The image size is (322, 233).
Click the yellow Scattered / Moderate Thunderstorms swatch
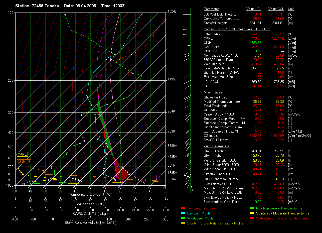(252, 213)
